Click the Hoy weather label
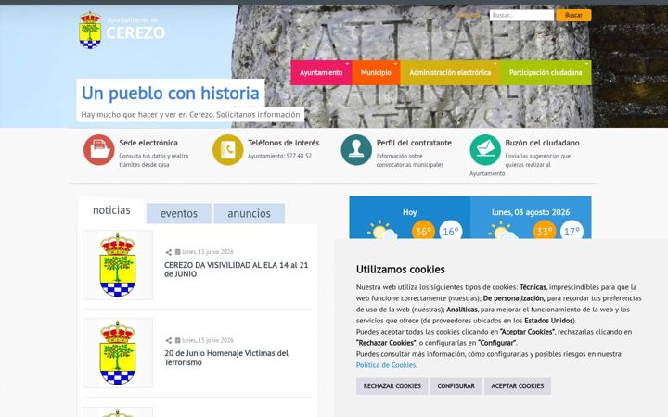Image resolution: width=668 pixels, height=417 pixels. tap(409, 212)
